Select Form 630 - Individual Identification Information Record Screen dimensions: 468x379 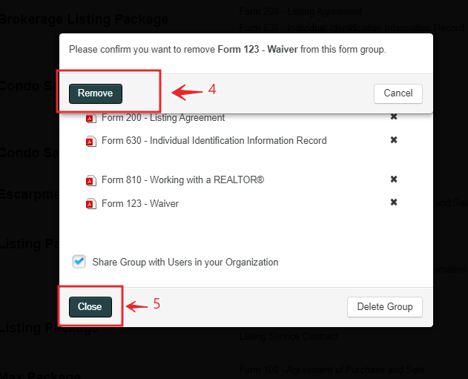pyautogui.click(x=214, y=141)
